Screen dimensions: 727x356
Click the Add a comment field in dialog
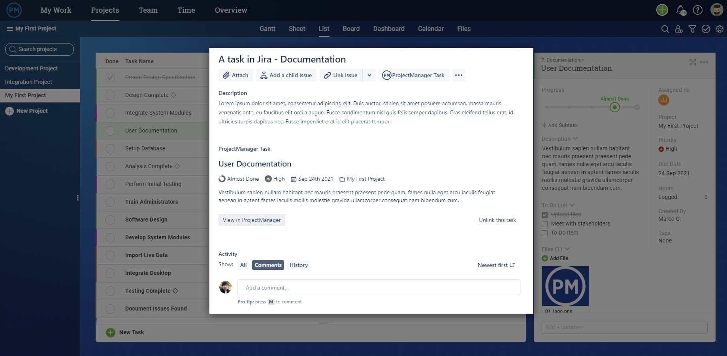pyautogui.click(x=379, y=288)
